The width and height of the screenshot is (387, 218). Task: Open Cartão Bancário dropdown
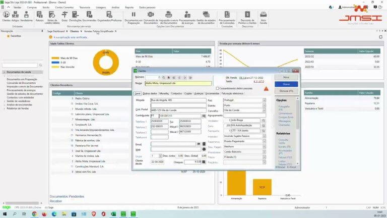(264, 152)
